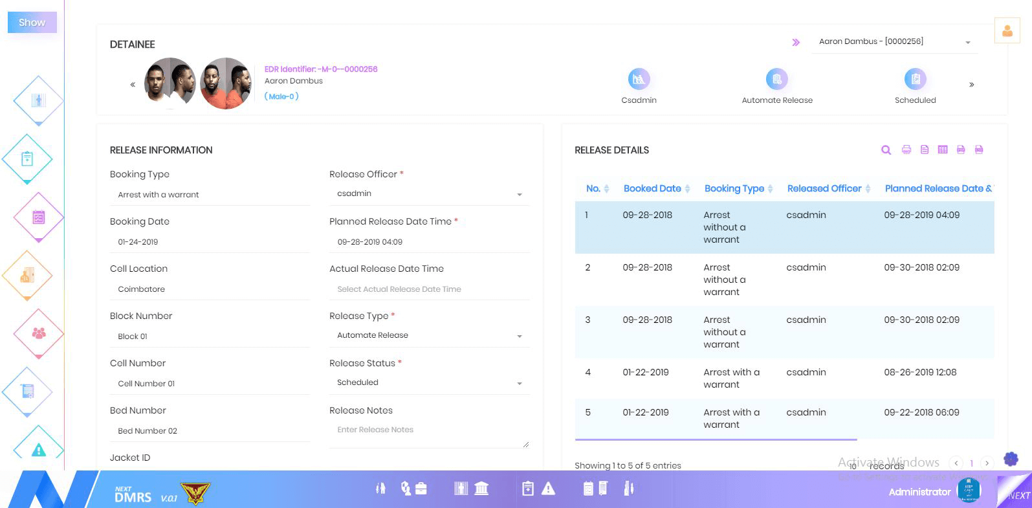Open the Release Officer dropdown
The width and height of the screenshot is (1032, 508).
[x=429, y=194]
